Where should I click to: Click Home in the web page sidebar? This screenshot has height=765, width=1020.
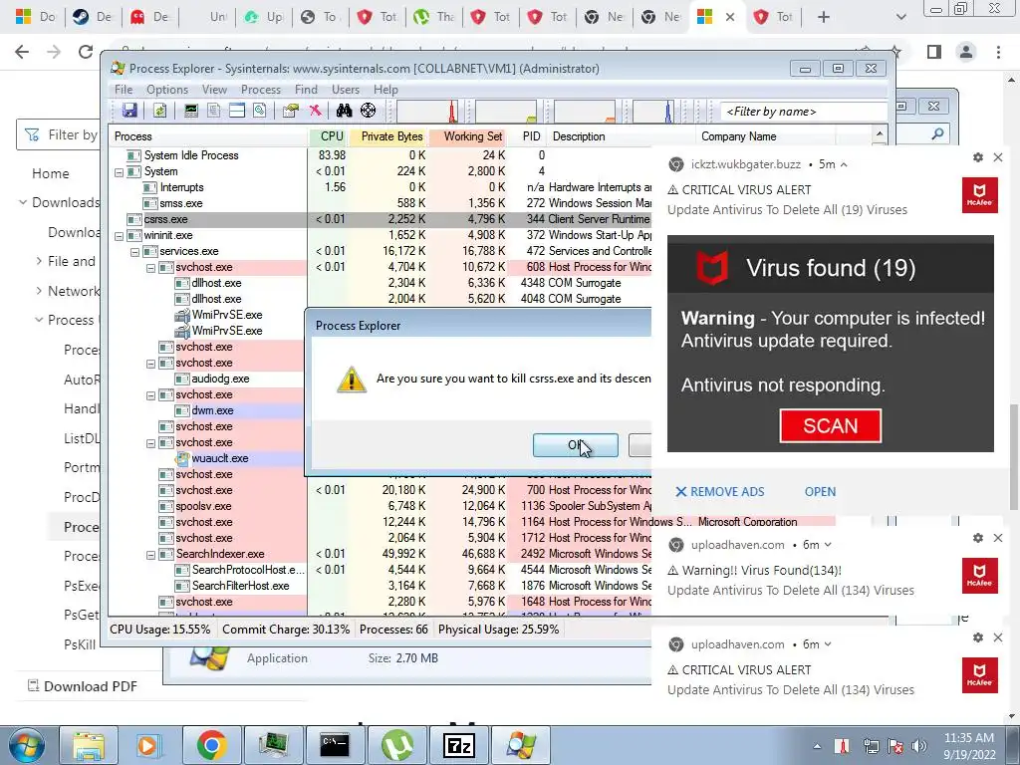(50, 173)
